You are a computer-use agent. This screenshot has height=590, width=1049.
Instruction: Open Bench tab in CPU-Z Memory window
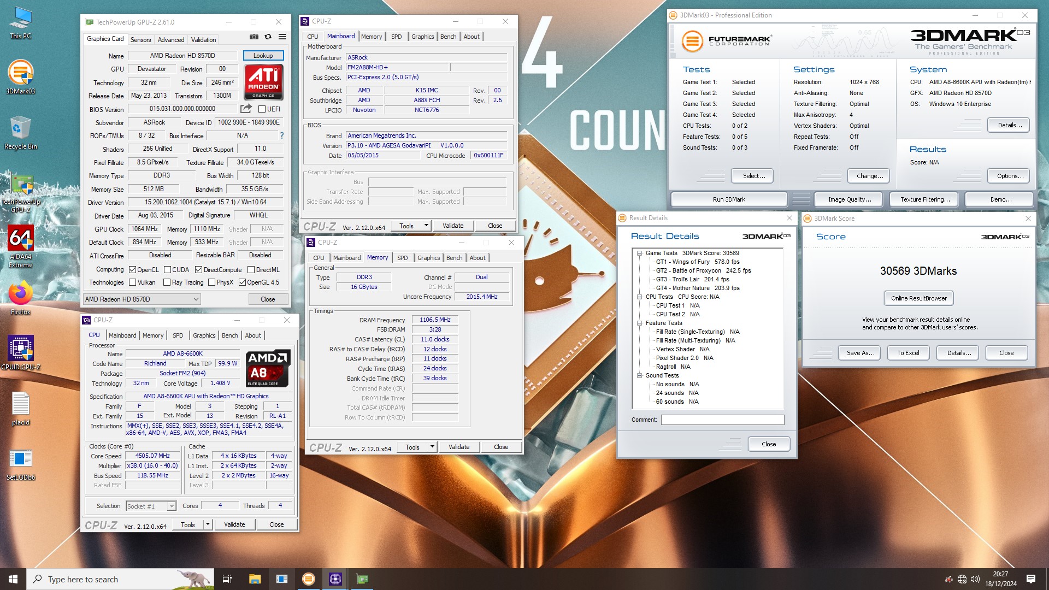(x=454, y=258)
